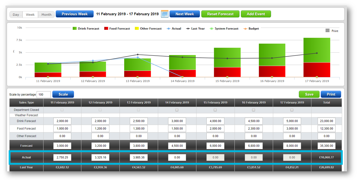Select the 17 February 2019 chart bar
The image size is (358, 180).
317,57
